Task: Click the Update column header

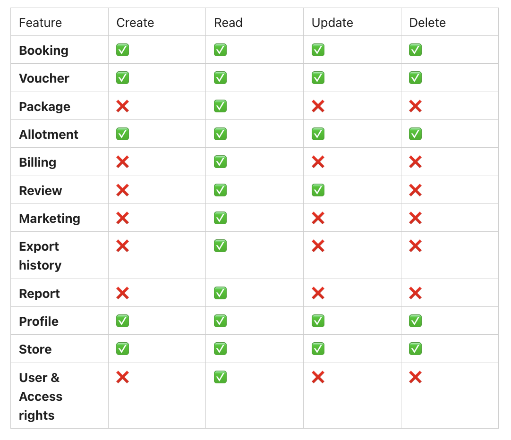Action: (x=332, y=23)
